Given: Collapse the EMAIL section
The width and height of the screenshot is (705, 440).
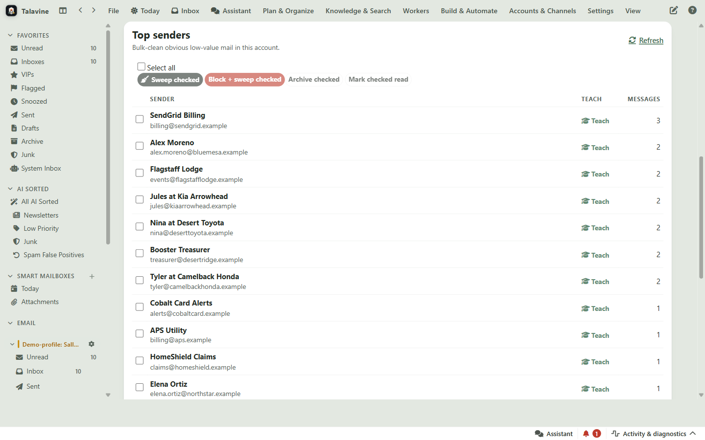Looking at the screenshot, I should 10,323.
